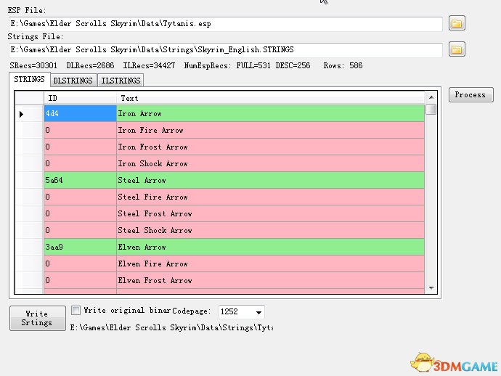
Task: Click the SRecs=30301 status text
Action: pos(33,65)
